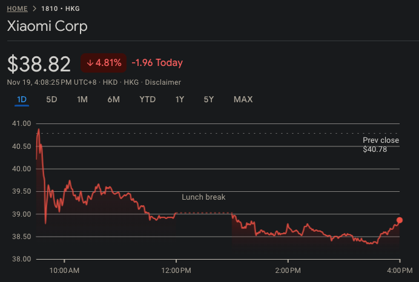
Task: Select the 6M time range tab
Action: tap(113, 99)
